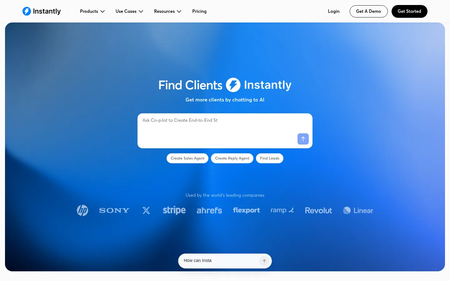Click the ahrefs logo

coord(209,210)
